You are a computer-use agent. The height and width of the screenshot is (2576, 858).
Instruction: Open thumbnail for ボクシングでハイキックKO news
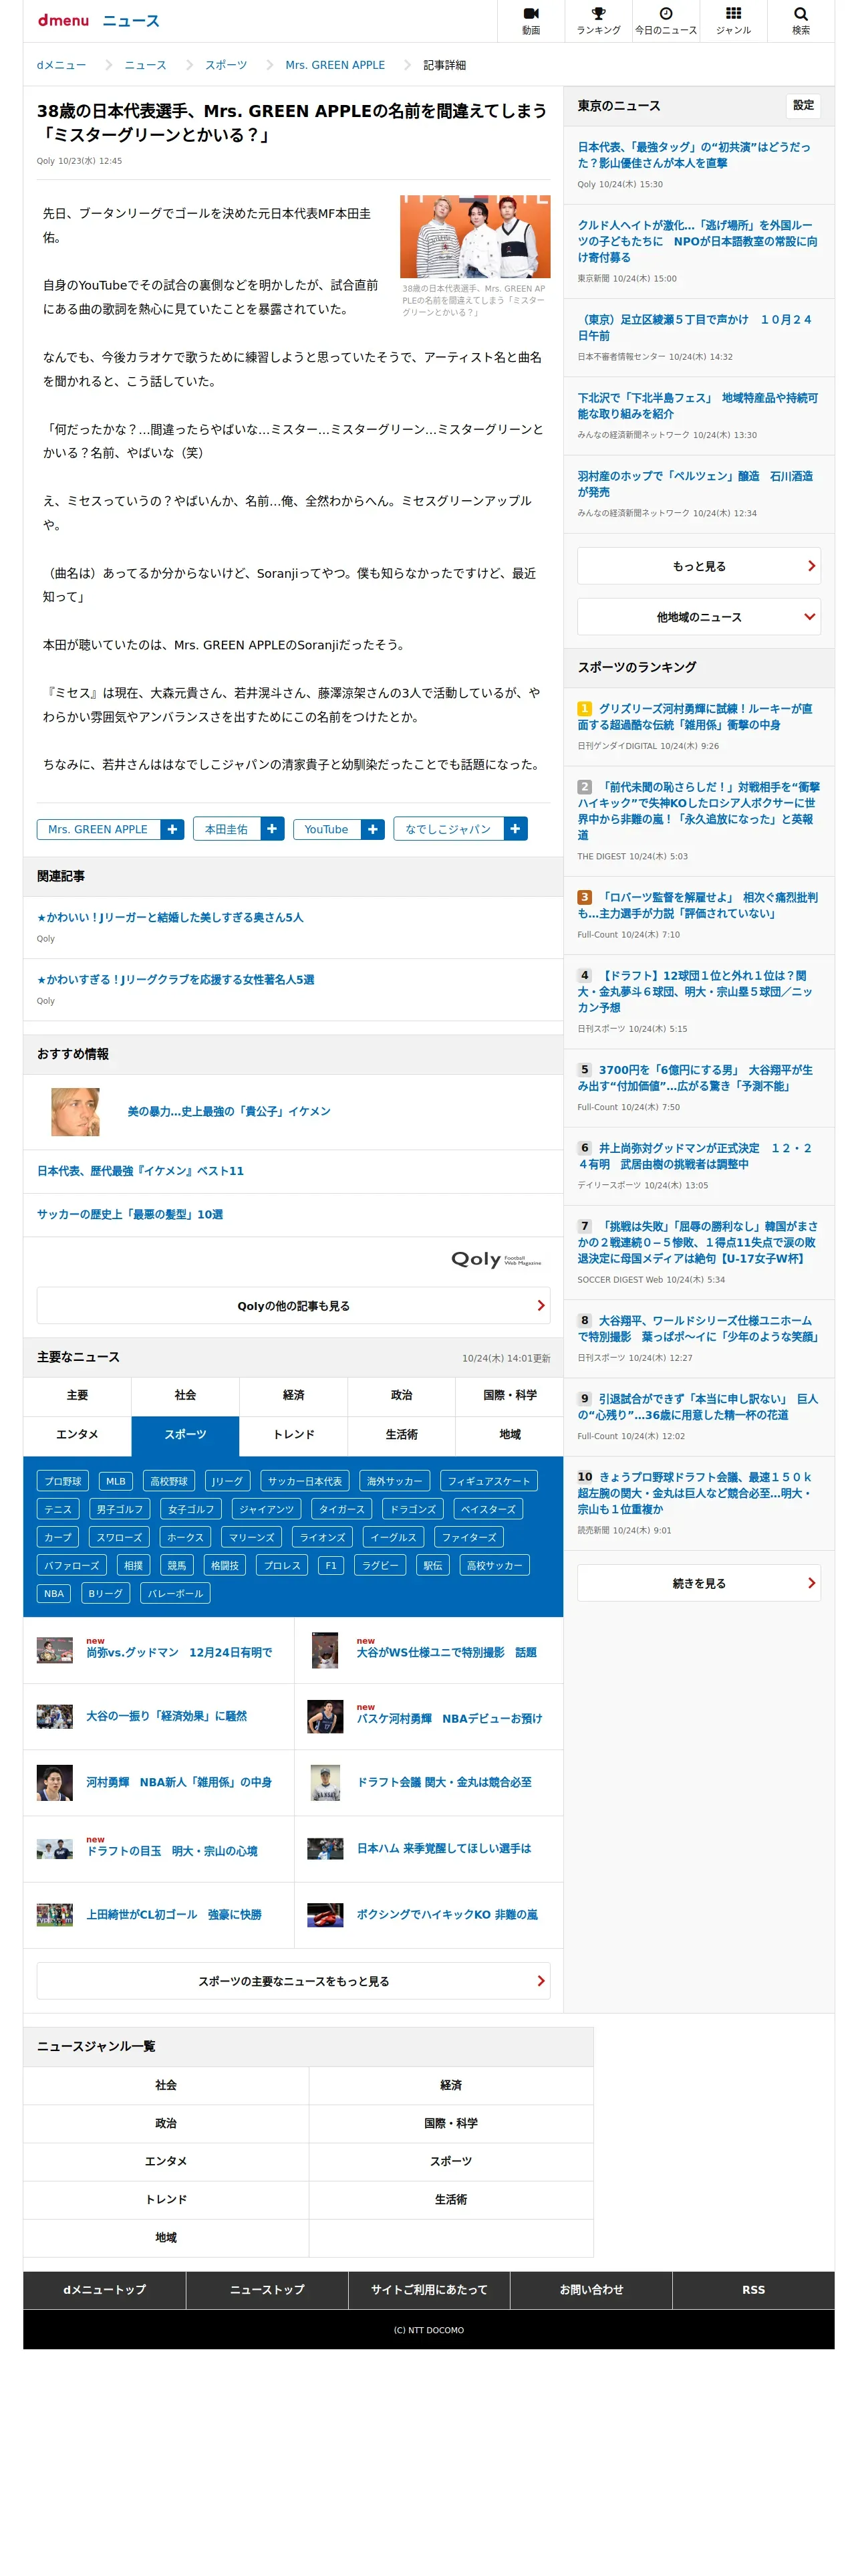point(325,1914)
